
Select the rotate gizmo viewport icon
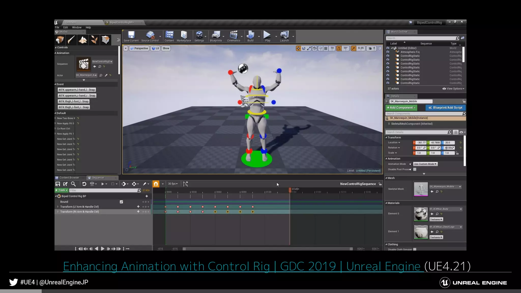click(303, 48)
